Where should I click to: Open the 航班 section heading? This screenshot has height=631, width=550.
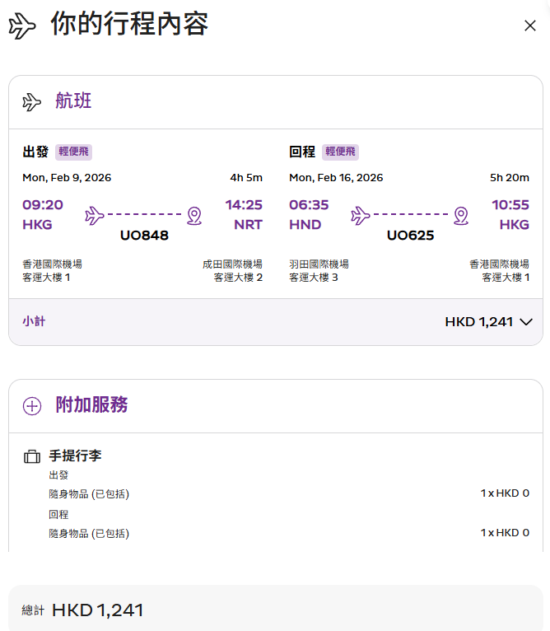pos(73,101)
